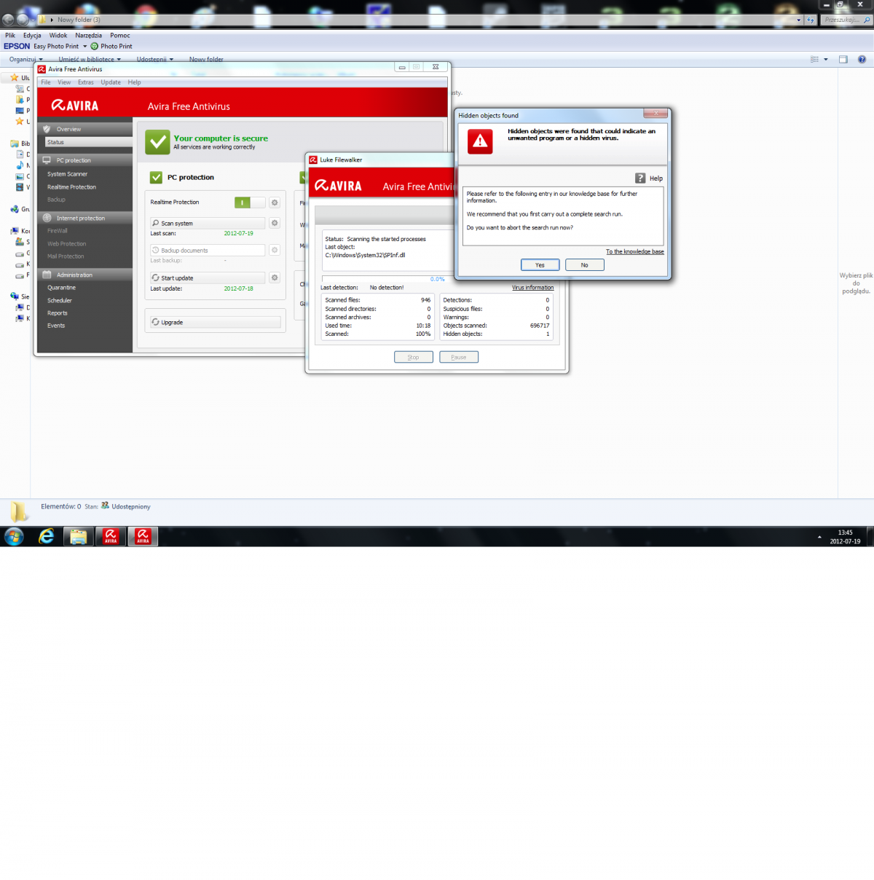
Task: Select Scheduler in Avira sidebar
Action: [x=60, y=300]
